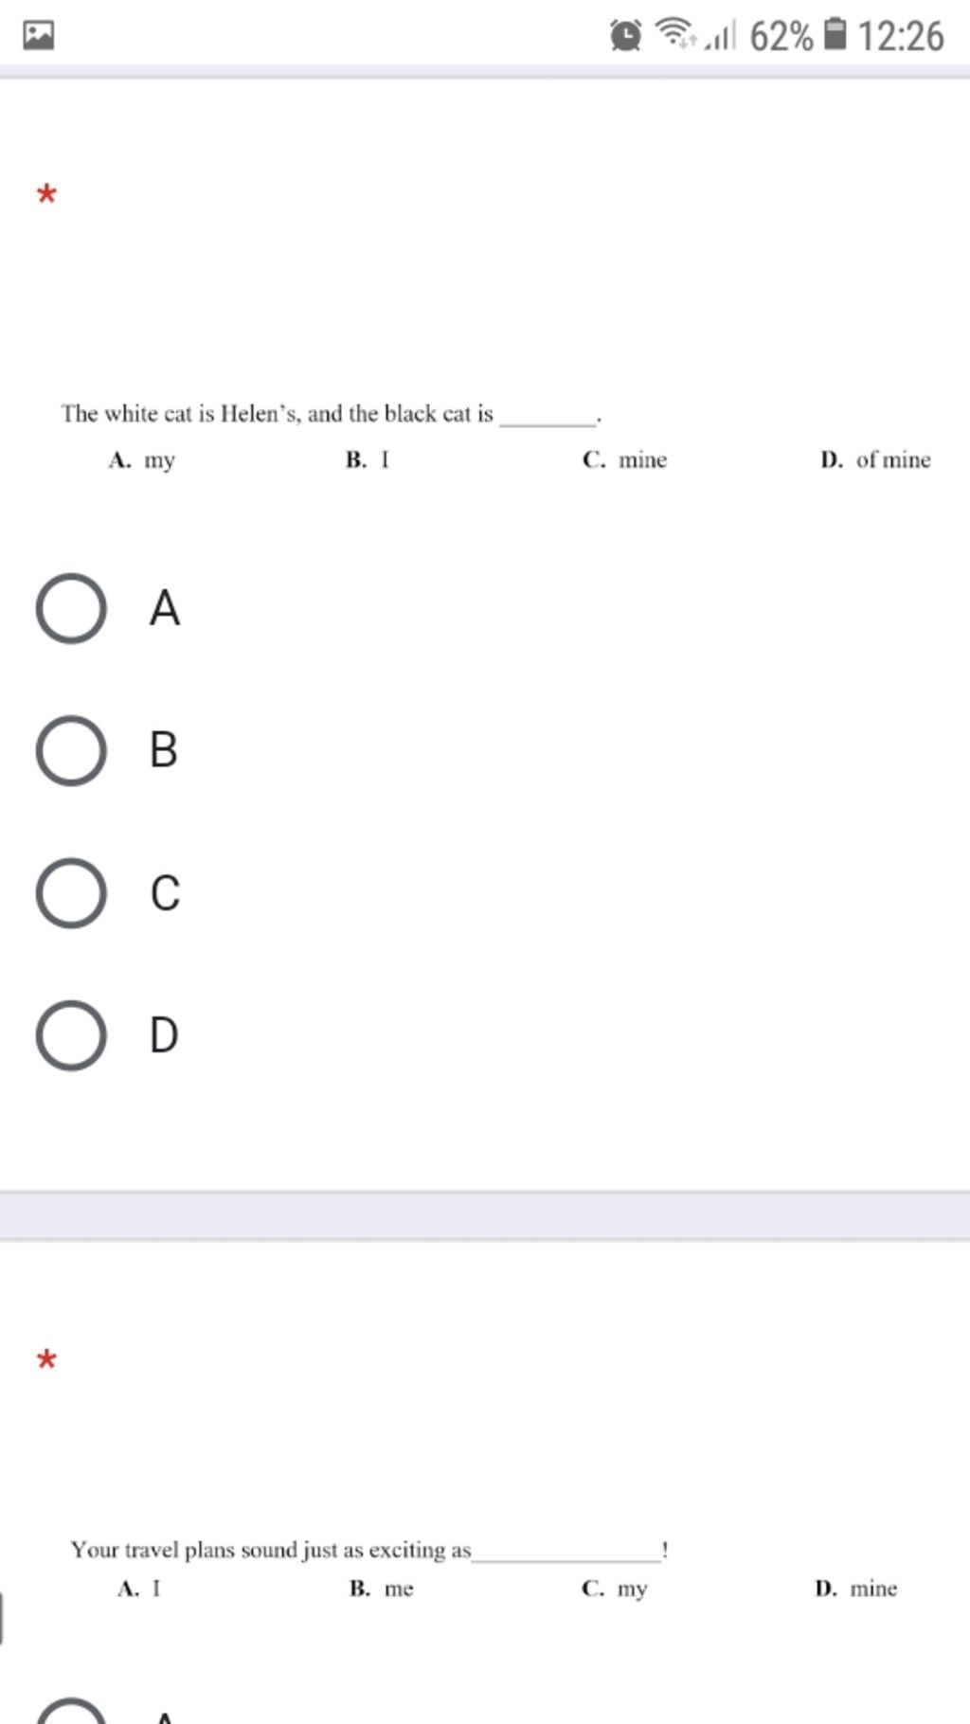
Task: Tap the letter B label beside radio
Action: 164,750
